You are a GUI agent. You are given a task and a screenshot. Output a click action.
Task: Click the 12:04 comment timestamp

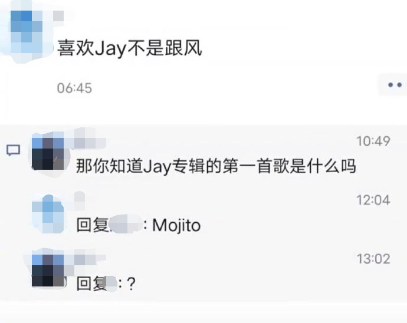click(x=373, y=200)
